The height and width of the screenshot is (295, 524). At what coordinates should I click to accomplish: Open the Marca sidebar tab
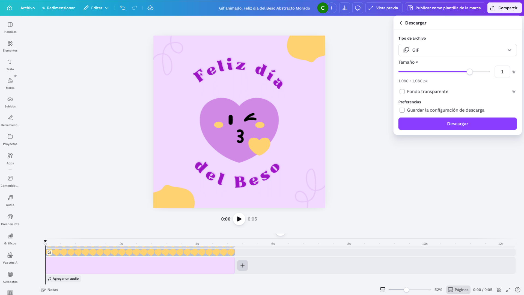10,84
